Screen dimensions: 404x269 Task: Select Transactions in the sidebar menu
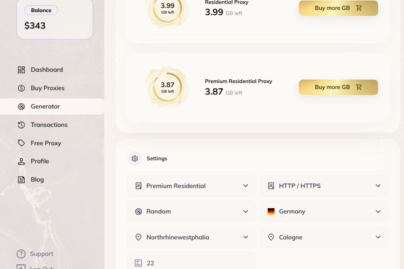click(49, 125)
